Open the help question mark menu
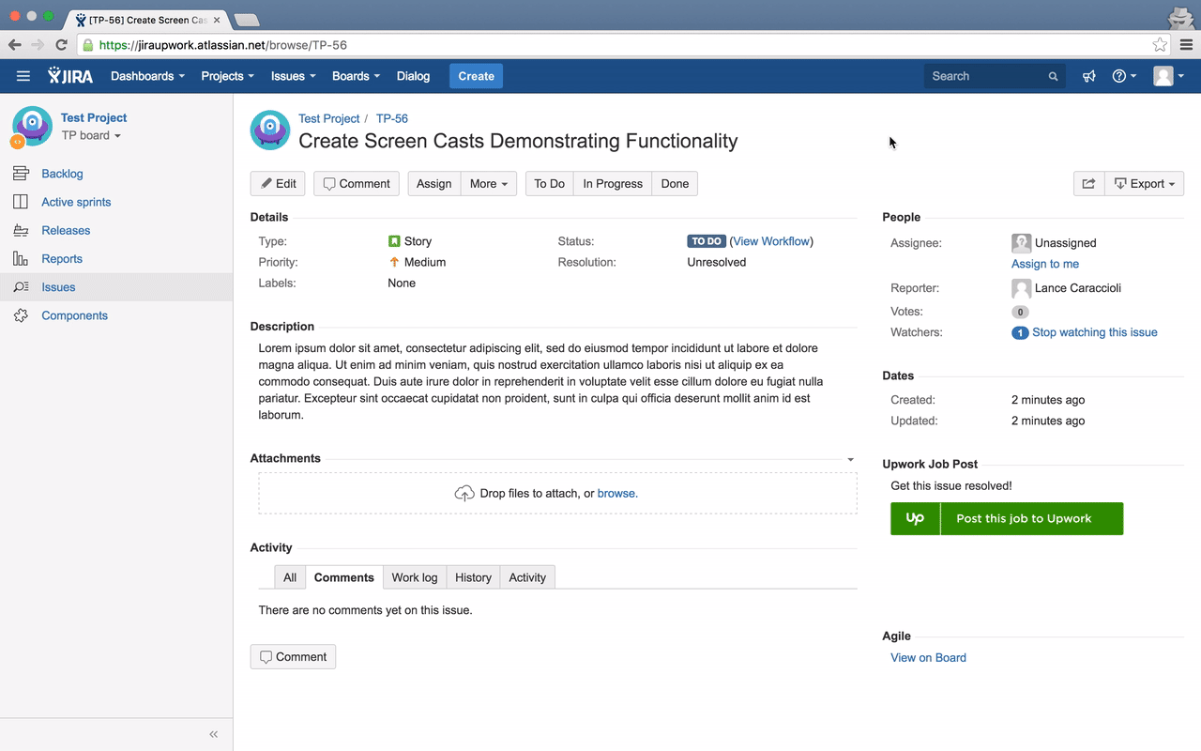This screenshot has height=751, width=1201. coord(1124,76)
